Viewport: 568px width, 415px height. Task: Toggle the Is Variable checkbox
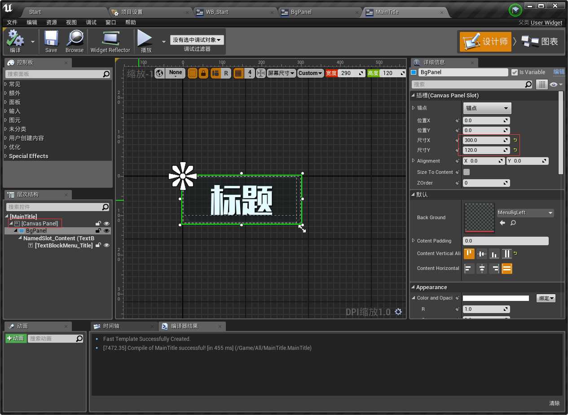[x=515, y=72]
